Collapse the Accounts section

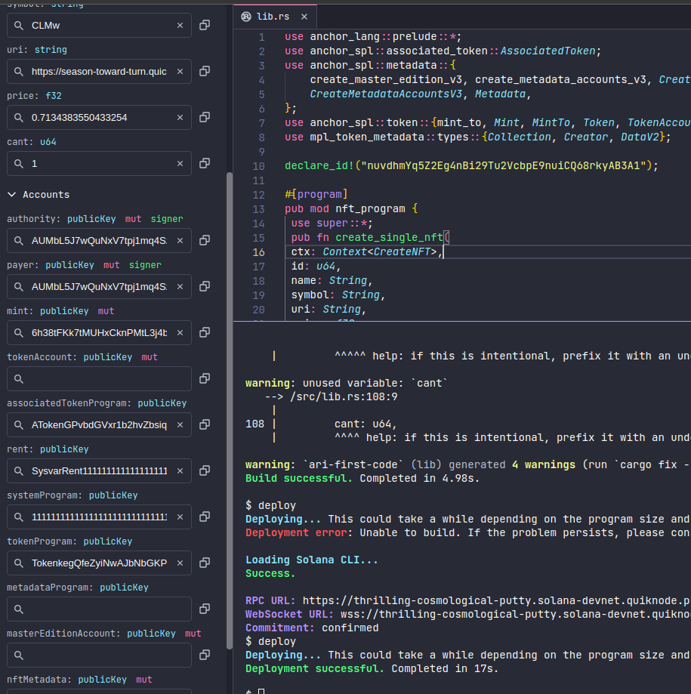(12, 195)
